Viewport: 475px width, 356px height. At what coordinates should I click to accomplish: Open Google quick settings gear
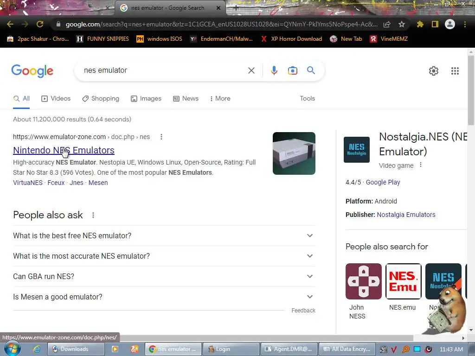434,71
